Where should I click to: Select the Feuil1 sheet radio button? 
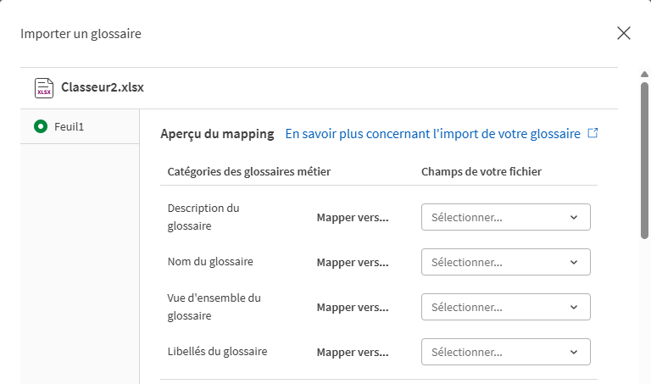pyautogui.click(x=41, y=126)
